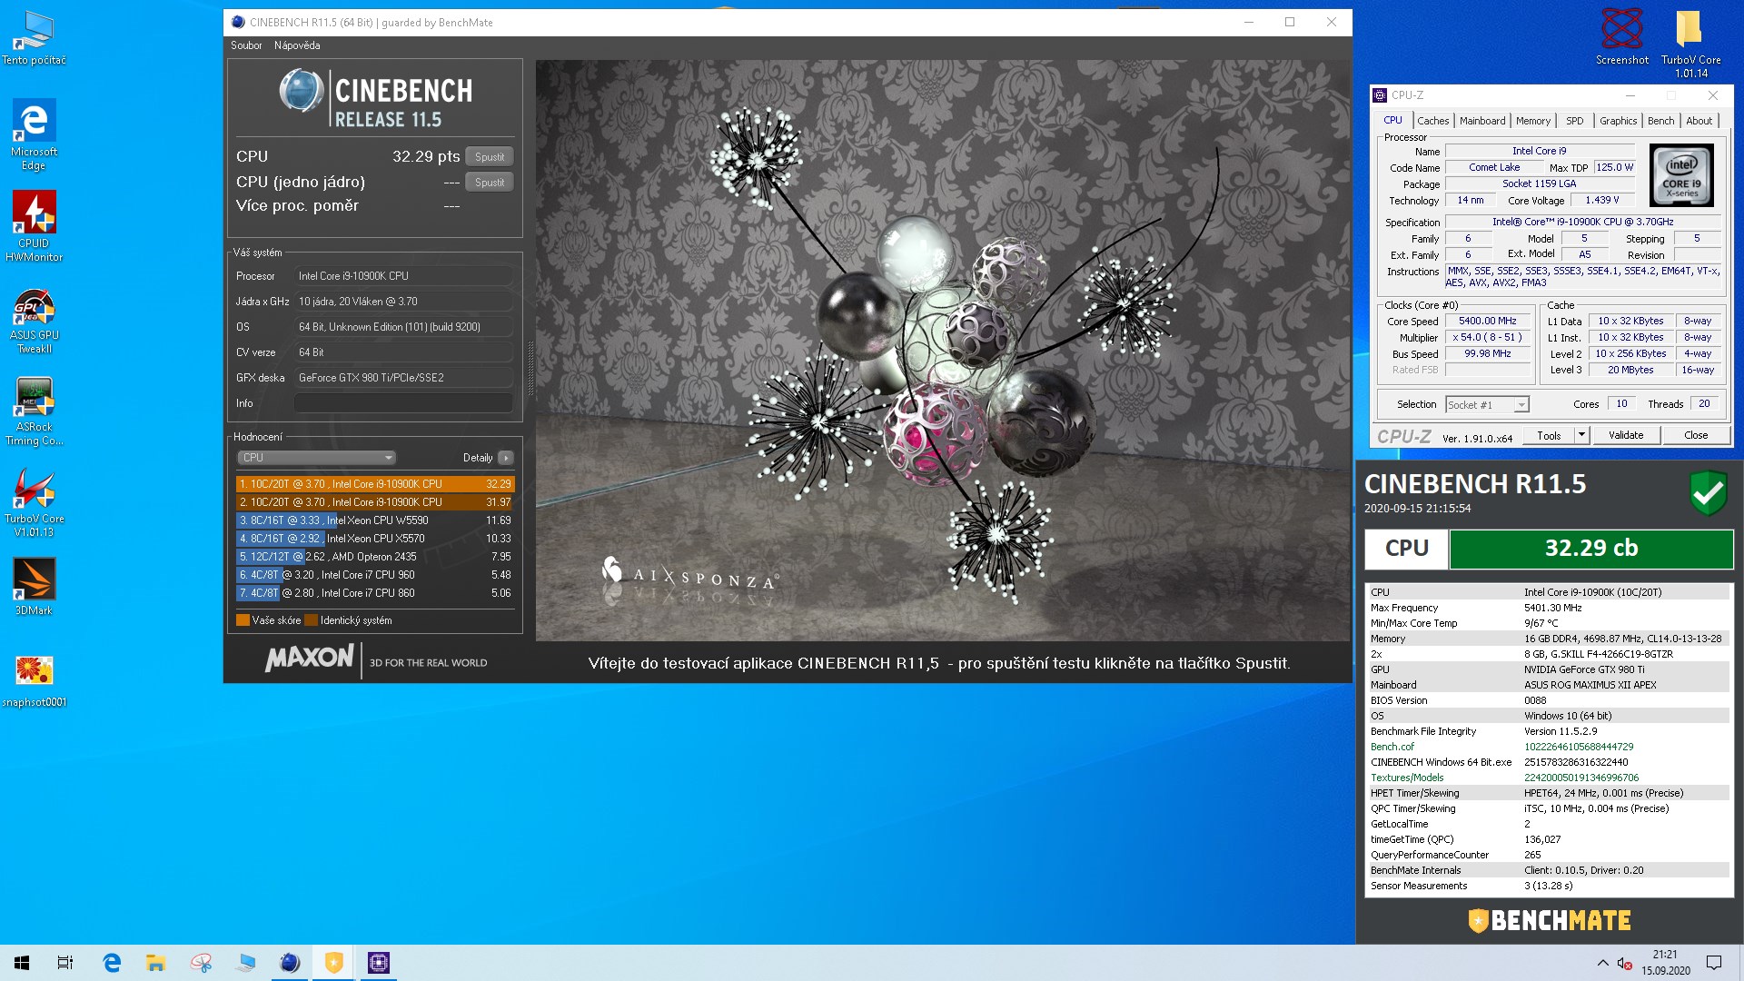Select Intel Xeon CPU X5570 ranking row

375,539
